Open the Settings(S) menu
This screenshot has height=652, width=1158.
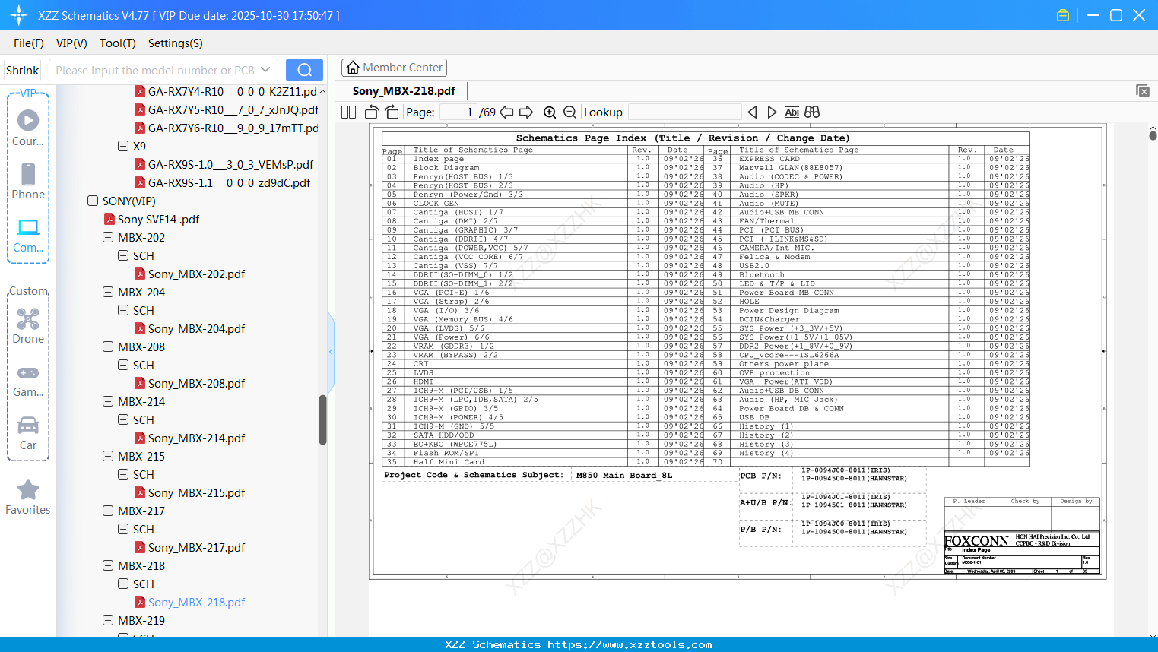coord(176,43)
